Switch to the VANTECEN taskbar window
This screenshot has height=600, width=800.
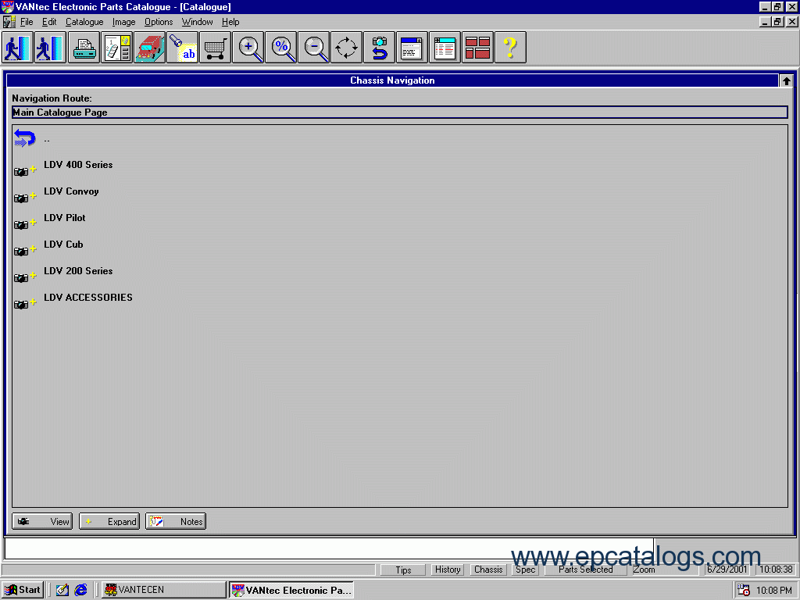click(163, 590)
